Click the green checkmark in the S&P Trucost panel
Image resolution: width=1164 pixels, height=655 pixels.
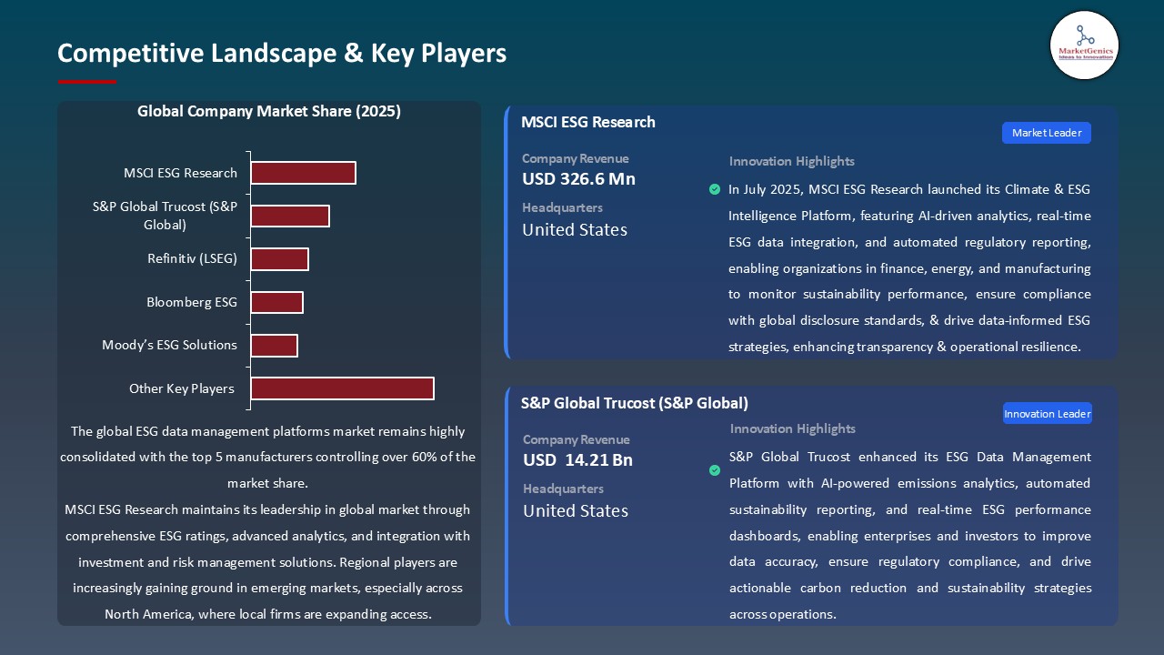(715, 470)
